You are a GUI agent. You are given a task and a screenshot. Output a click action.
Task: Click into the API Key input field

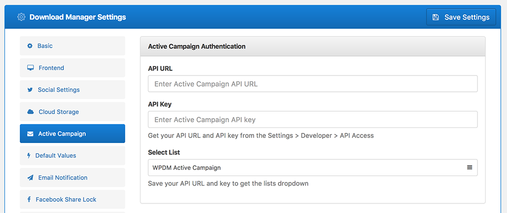tap(313, 120)
